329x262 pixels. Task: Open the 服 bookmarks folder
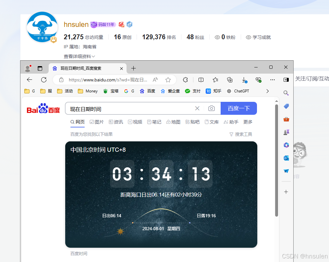(46, 91)
